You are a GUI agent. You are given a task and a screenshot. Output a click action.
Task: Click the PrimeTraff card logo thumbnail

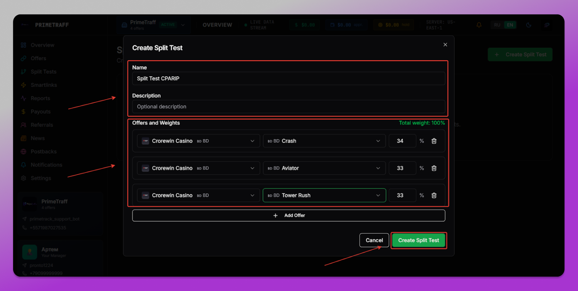[30, 204]
